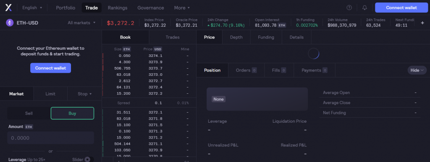Open the English language dropdown
This screenshot has width=430, height=162.
click(x=32, y=8)
